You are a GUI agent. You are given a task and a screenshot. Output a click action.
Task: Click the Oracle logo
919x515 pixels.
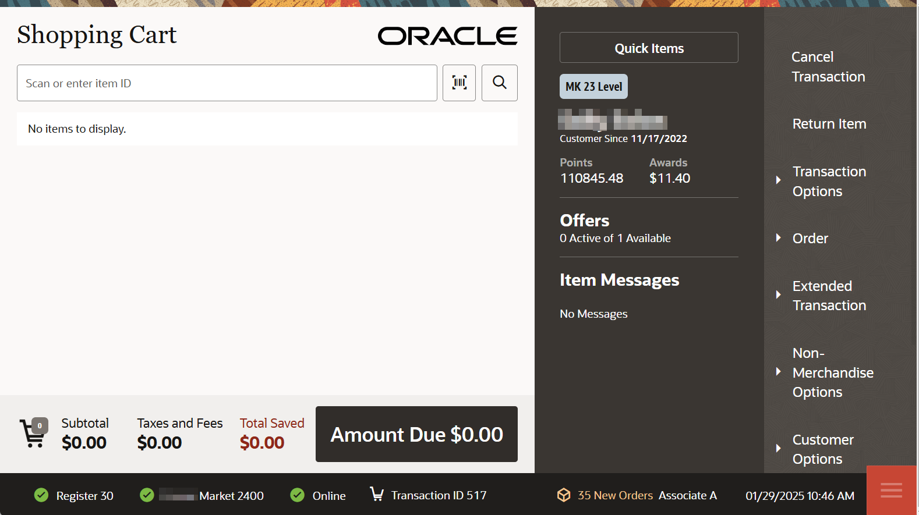(x=447, y=36)
